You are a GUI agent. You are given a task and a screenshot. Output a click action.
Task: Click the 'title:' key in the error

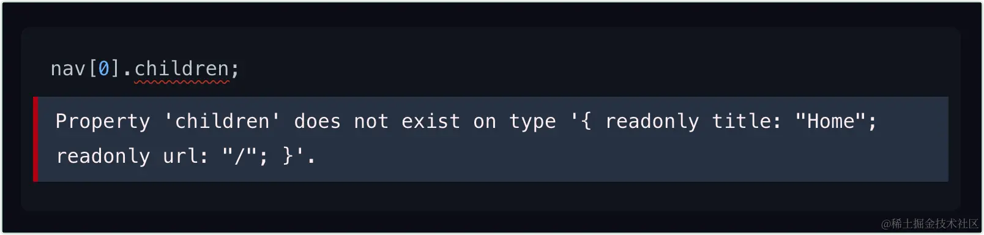(x=747, y=121)
